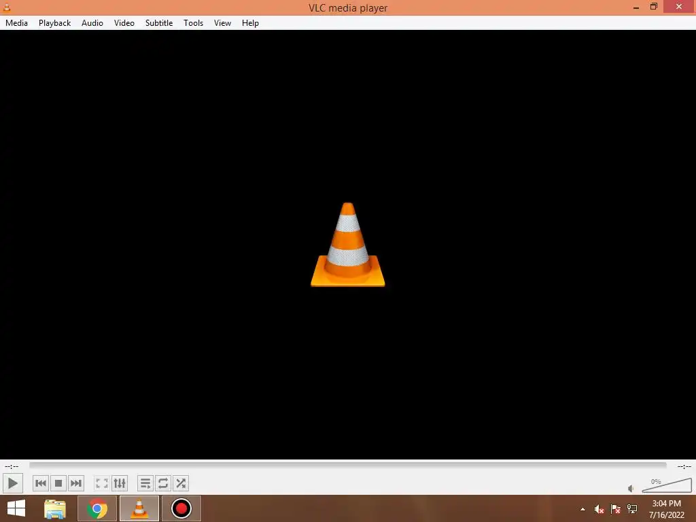The image size is (696, 522).
Task: Skip to next media track
Action: tap(76, 483)
